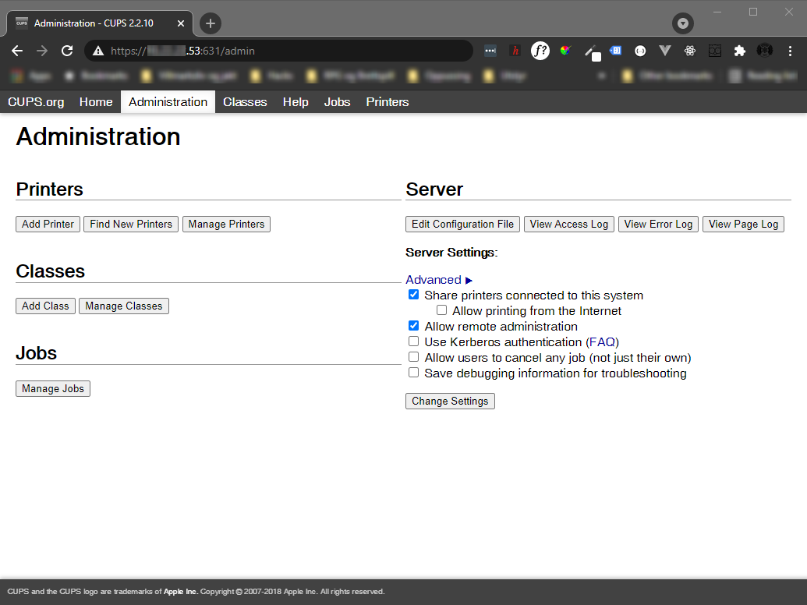Click the 'Administration' page heading
This screenshot has height=605, width=807.
98,137
